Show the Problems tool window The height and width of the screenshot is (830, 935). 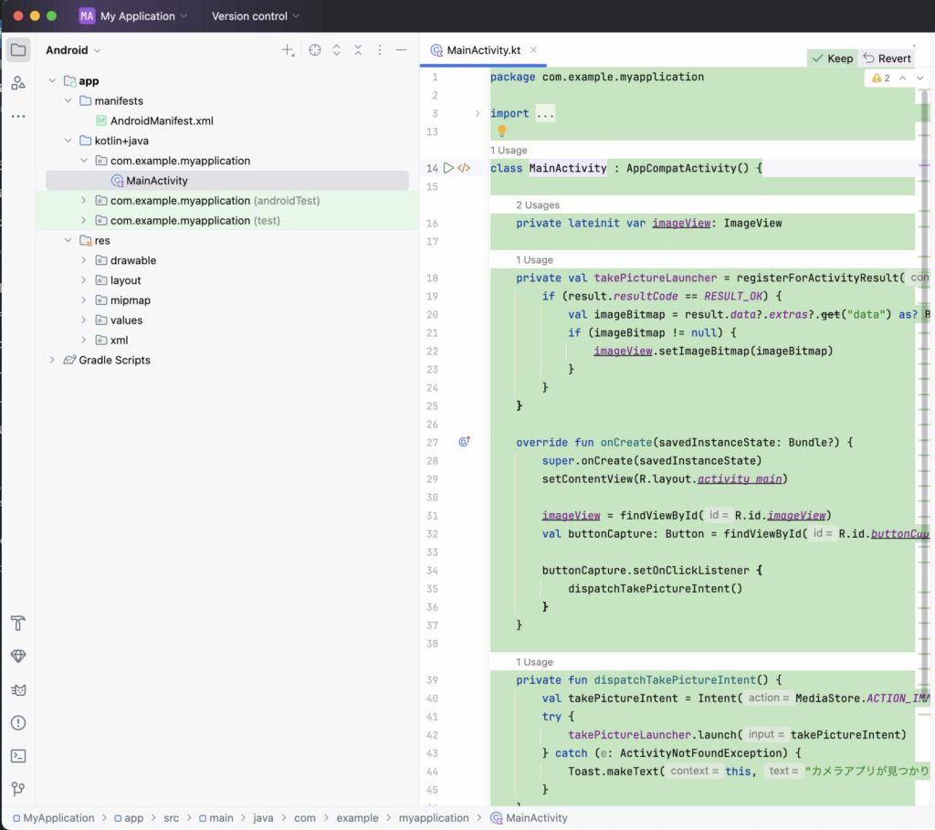(x=18, y=722)
